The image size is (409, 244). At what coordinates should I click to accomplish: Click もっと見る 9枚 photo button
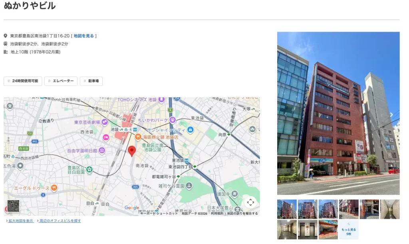(x=349, y=230)
